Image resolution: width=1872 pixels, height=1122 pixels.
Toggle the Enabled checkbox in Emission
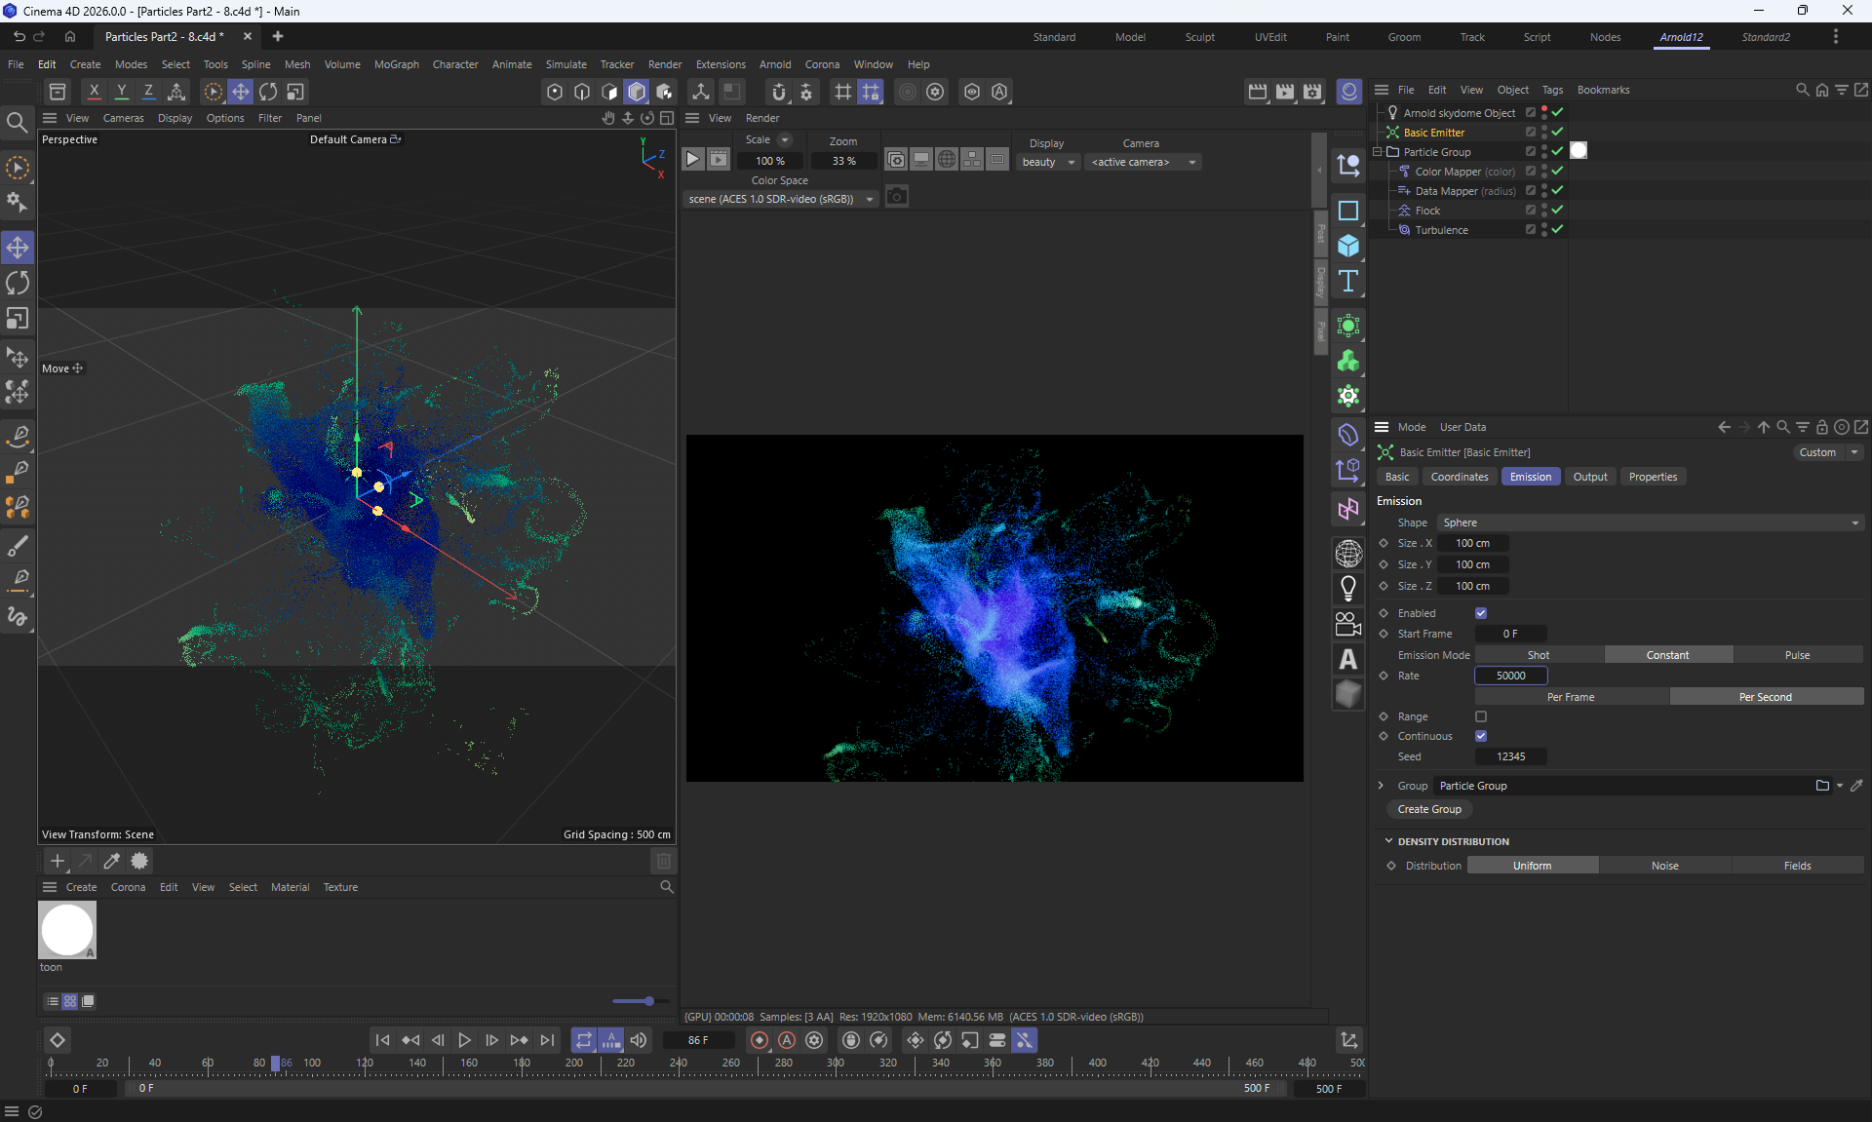coord(1481,613)
